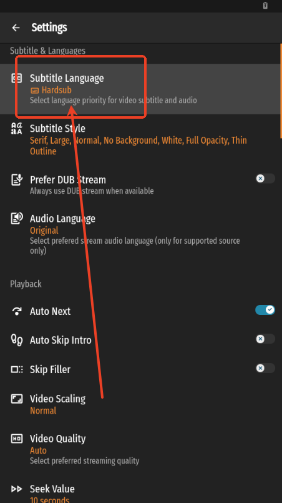The image size is (282, 503).
Task: Click the fast-forward icon beside Seek Value
Action: click(x=17, y=489)
